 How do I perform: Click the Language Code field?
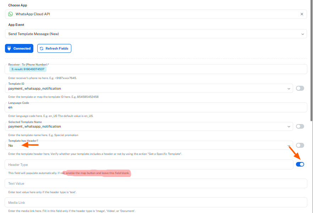156,107
